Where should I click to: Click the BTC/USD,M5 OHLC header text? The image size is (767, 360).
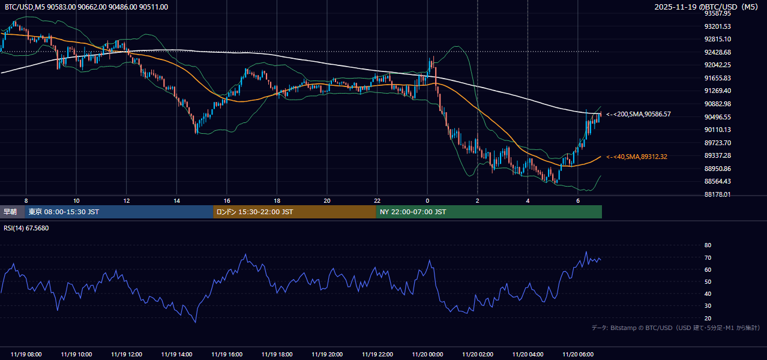86,7
